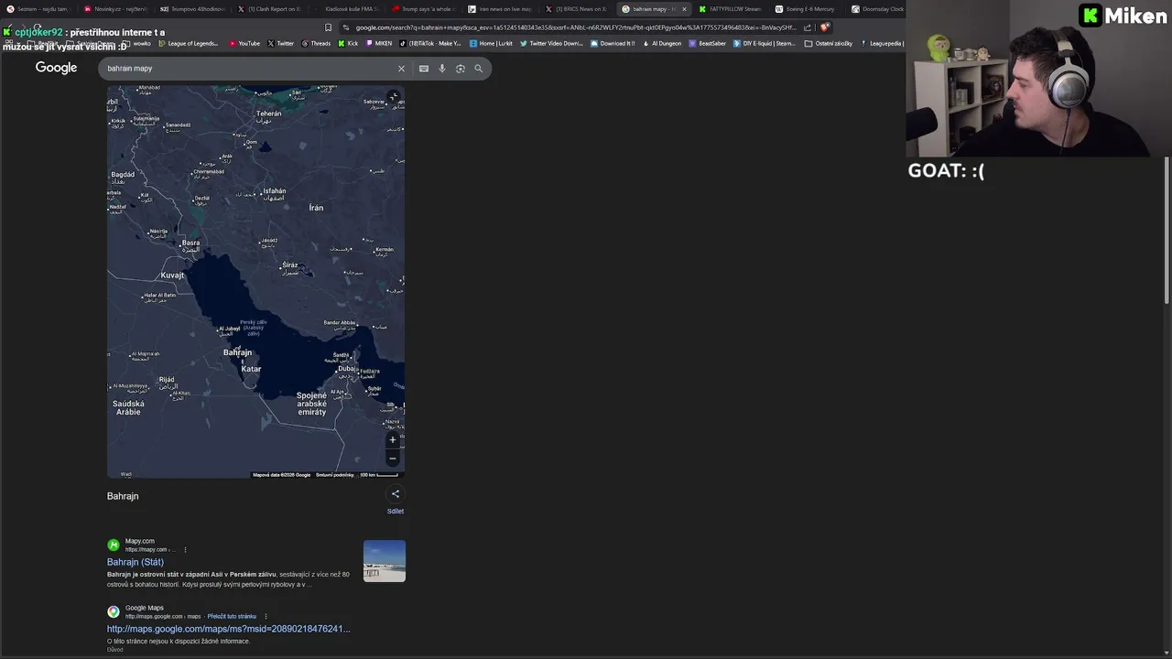Expand the Ostatní záložky bookmarks folder

(x=829, y=43)
